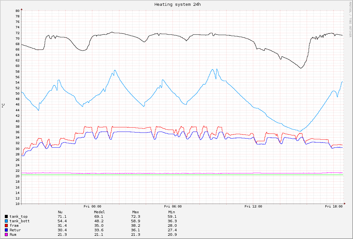
Task: Click the light blue tank_bott legend swatch
Action: coord(6,221)
